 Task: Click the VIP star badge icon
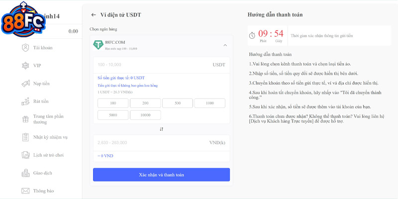(25, 66)
